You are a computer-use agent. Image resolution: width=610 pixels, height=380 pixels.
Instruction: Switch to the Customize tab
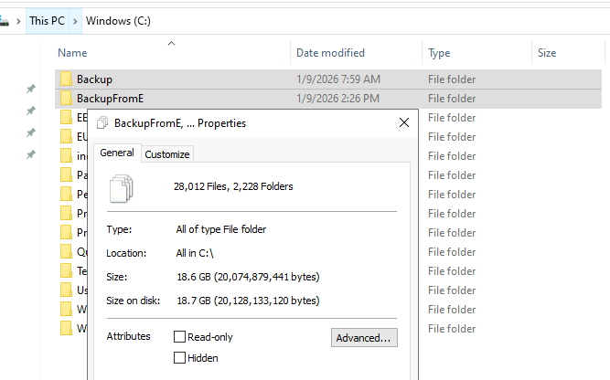[x=167, y=154]
